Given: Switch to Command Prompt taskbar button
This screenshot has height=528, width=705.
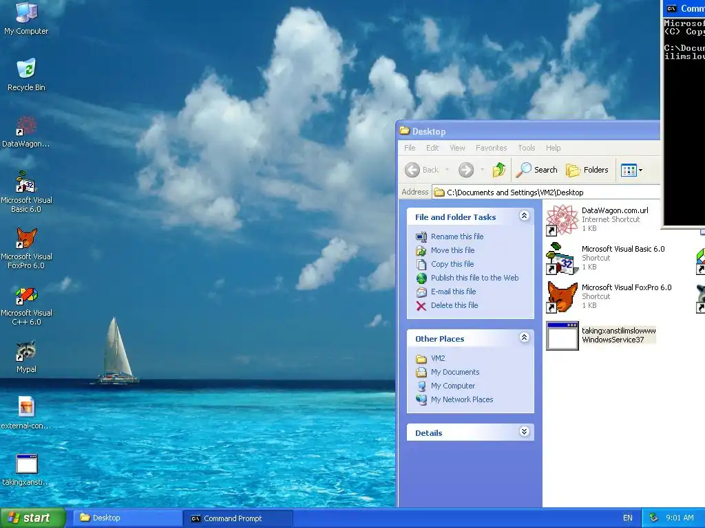Looking at the screenshot, I should (238, 518).
